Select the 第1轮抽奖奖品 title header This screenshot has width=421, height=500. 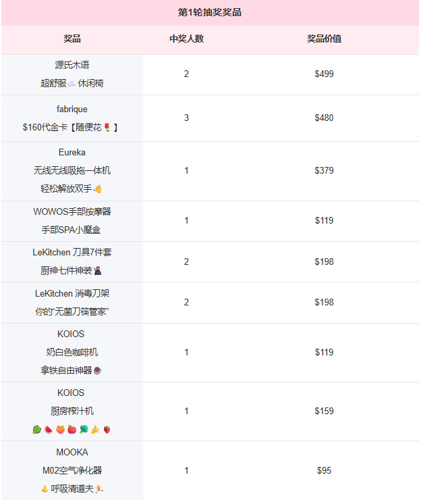(x=210, y=12)
